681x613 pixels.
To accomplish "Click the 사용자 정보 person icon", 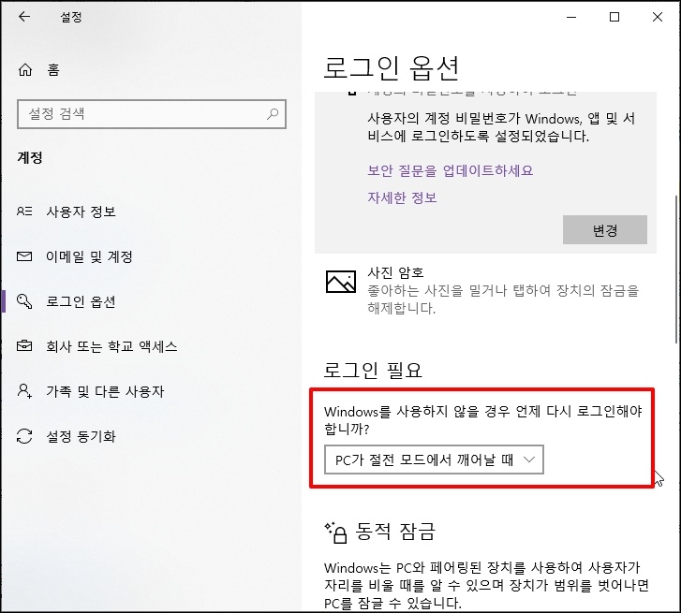I will click(x=24, y=212).
